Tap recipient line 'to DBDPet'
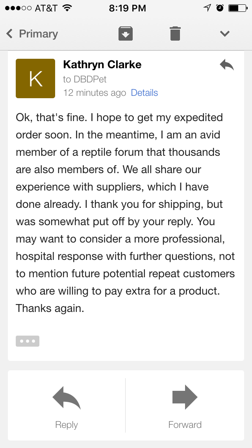252x448 pixels. [x=85, y=79]
